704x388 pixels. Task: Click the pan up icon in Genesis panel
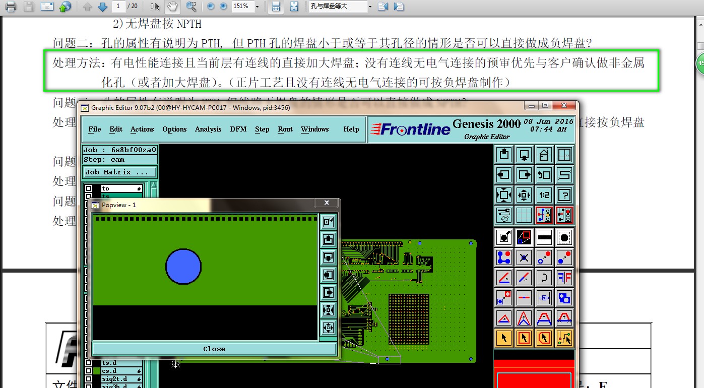(x=504, y=155)
